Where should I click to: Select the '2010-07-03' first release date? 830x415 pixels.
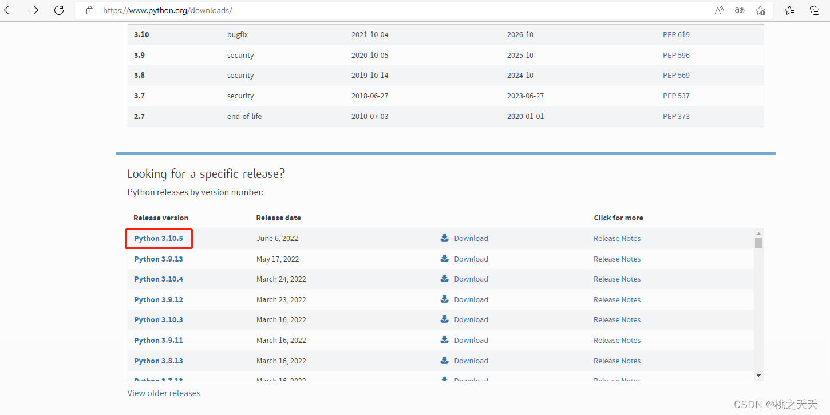click(x=370, y=116)
